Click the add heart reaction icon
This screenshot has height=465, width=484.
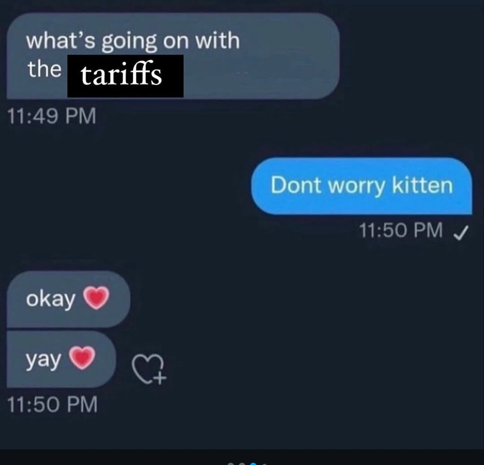click(149, 369)
